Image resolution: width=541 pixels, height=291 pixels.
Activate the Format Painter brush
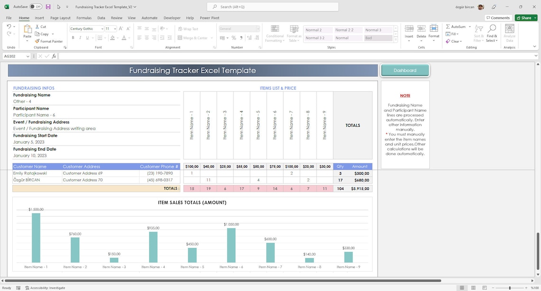(x=37, y=41)
